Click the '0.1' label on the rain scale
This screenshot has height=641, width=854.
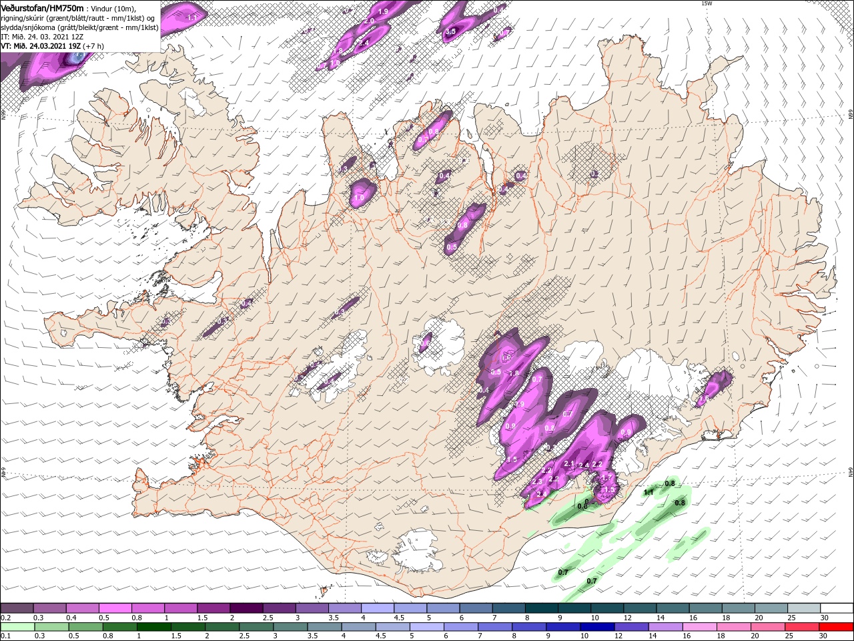coord(5,636)
